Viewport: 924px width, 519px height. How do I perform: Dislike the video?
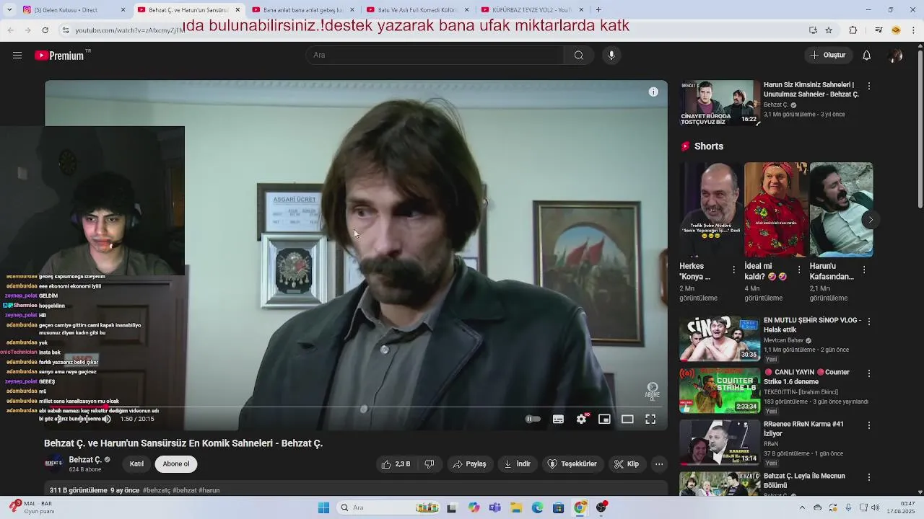click(x=429, y=464)
